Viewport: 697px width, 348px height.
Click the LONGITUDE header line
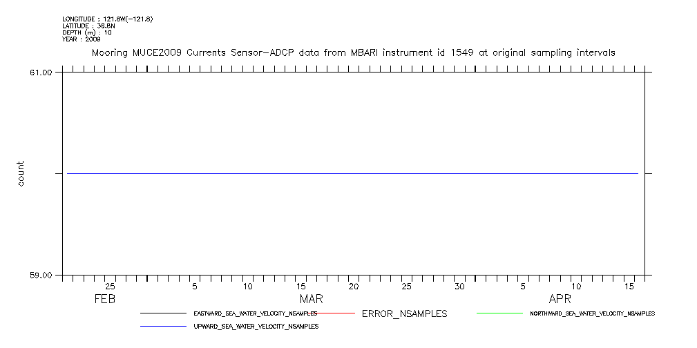[x=107, y=19]
